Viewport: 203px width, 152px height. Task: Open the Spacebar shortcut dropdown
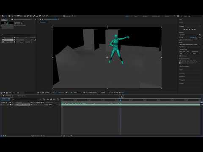point(189,35)
